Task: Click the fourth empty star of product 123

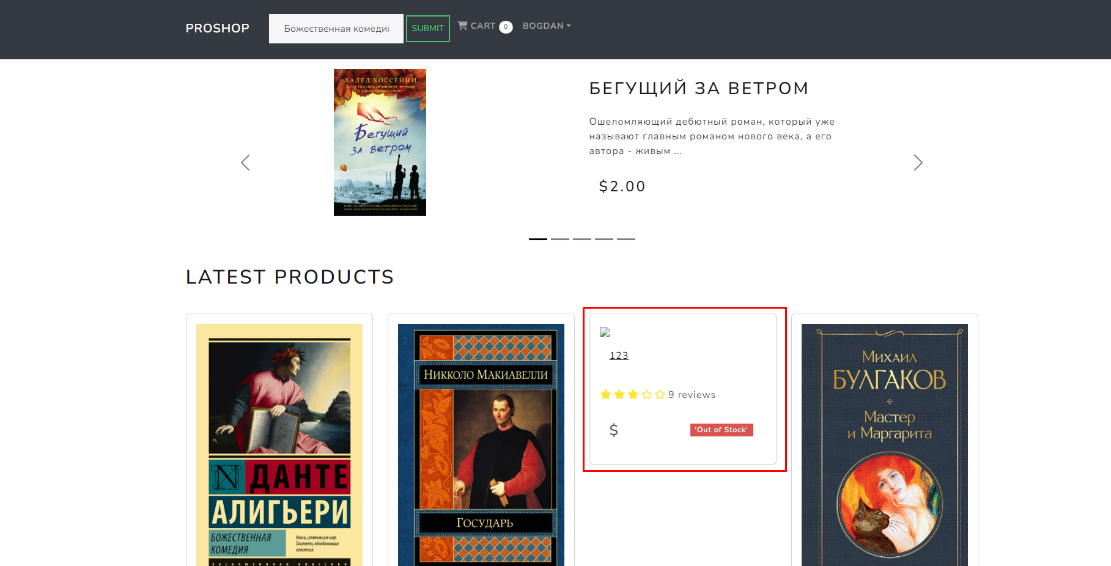Action: [x=646, y=395]
